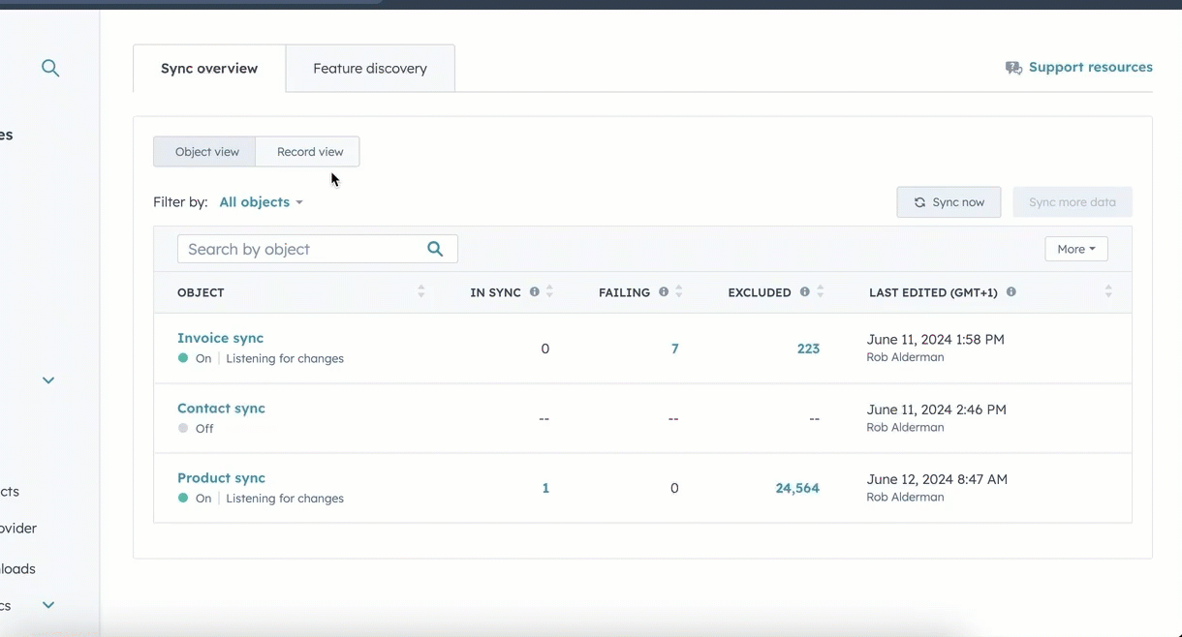Click the date June 11, 2024 1:58 PM
Image resolution: width=1182 pixels, height=637 pixels.
936,340
